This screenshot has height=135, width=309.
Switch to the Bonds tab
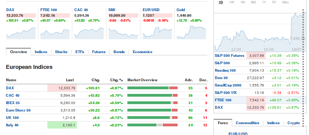[119, 52]
